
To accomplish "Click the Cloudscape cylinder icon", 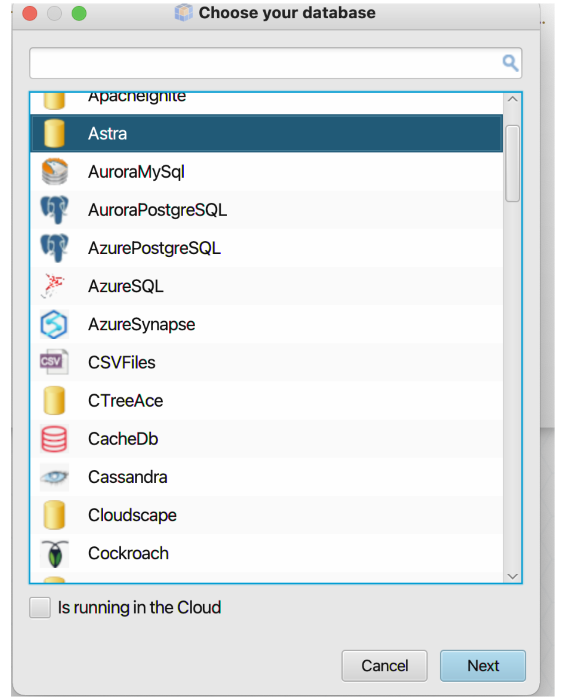I will coord(54,515).
